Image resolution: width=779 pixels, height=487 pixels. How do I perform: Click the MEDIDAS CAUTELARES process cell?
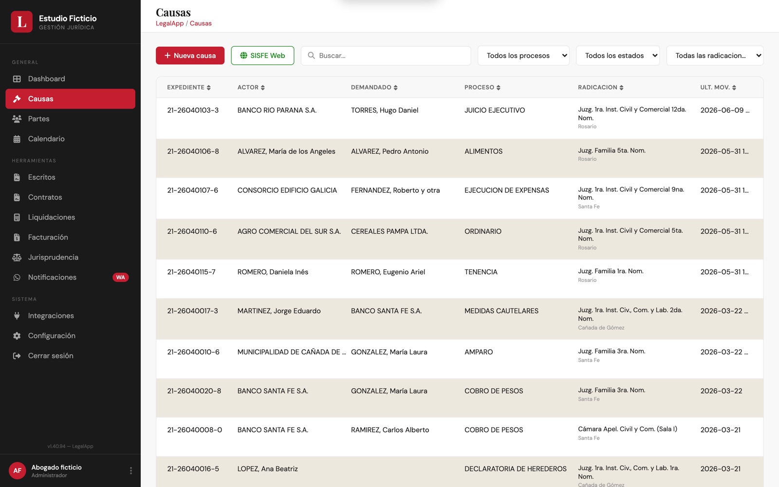[x=501, y=311]
